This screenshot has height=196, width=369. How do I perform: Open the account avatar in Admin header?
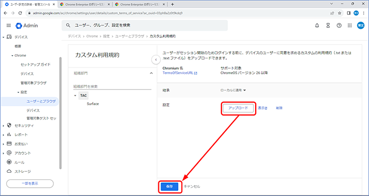pos(361,26)
